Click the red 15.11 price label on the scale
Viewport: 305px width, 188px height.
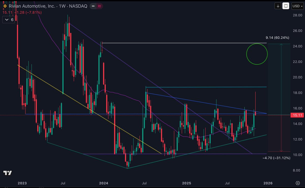pos(297,115)
